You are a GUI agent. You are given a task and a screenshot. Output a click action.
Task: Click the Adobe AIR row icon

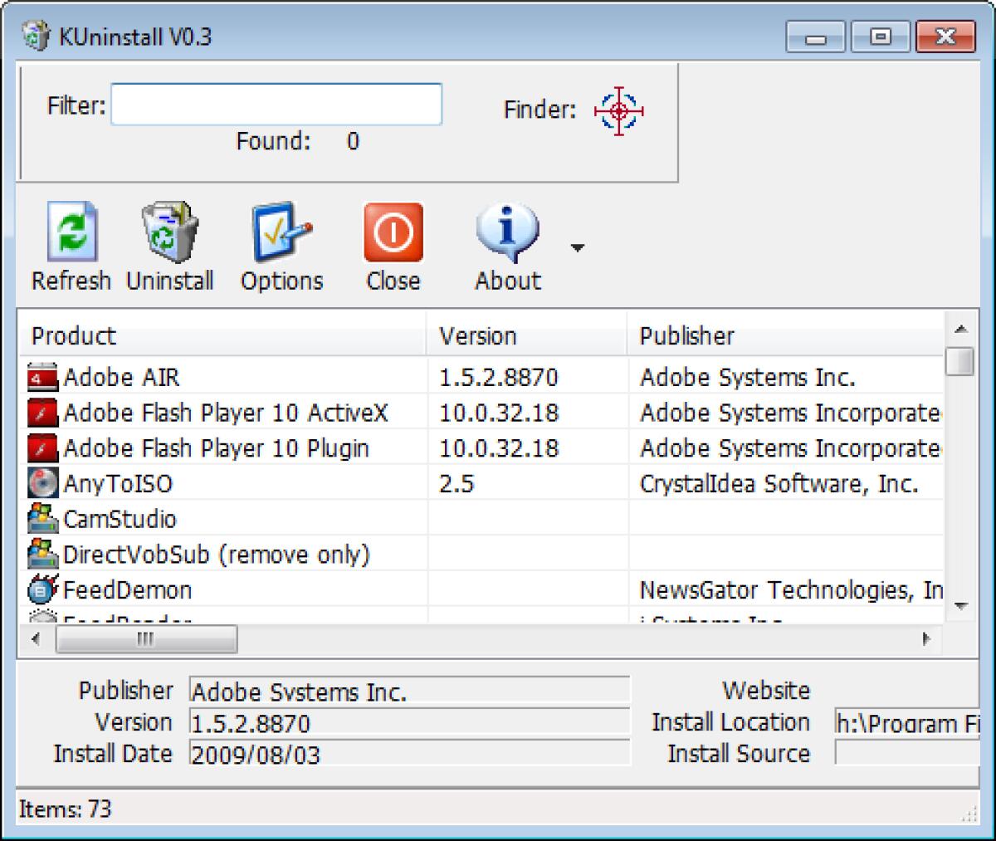tap(43, 378)
